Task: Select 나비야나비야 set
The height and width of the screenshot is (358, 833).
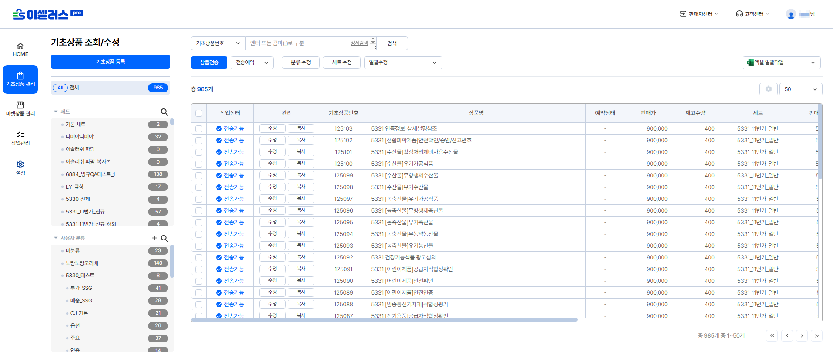Action: point(80,137)
